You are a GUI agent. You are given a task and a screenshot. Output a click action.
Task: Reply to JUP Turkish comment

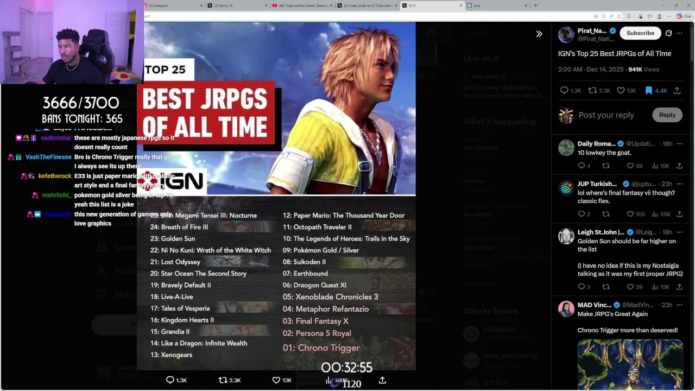(581, 214)
